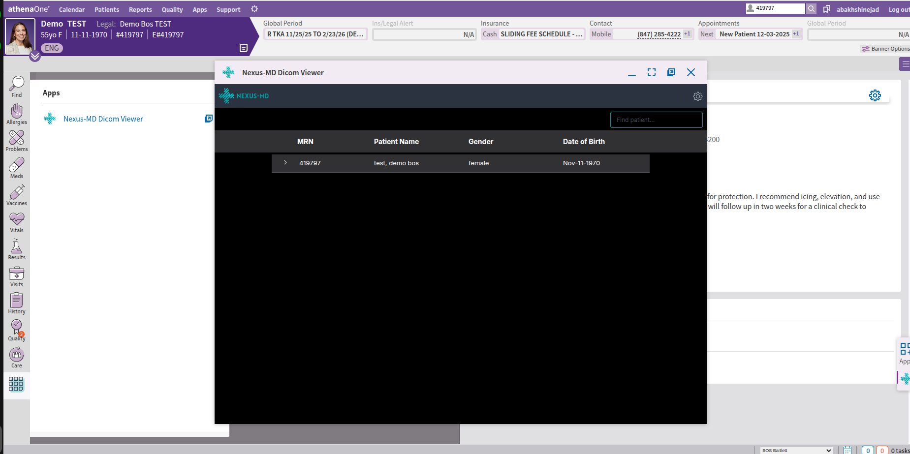Open the Quality section with notification badge

point(16,329)
